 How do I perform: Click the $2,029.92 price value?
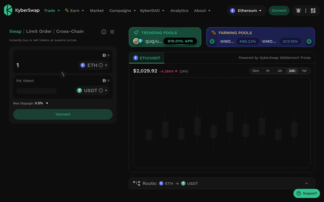pos(145,71)
